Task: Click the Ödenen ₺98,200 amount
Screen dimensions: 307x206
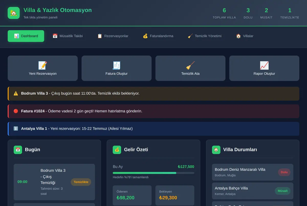Action: coord(125,198)
